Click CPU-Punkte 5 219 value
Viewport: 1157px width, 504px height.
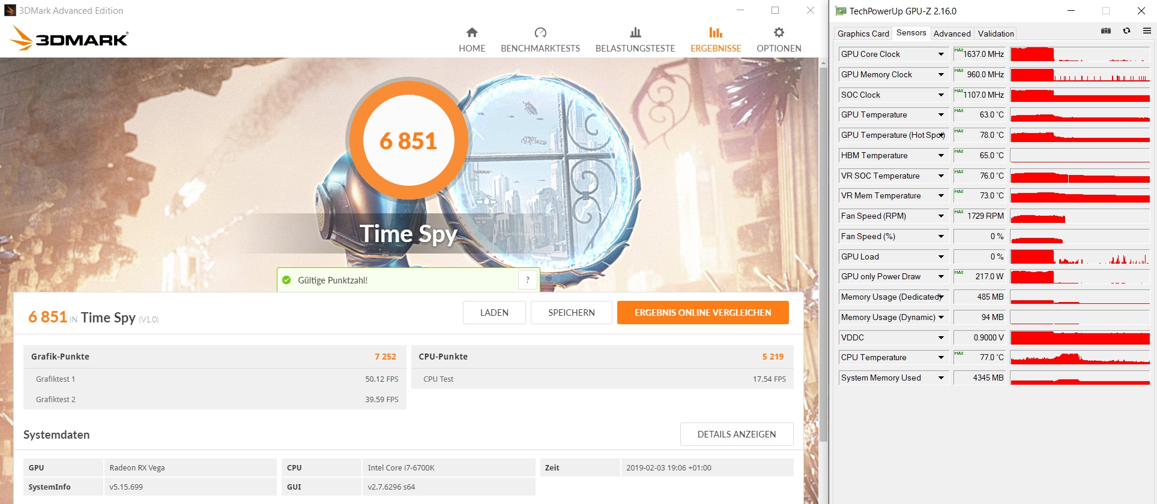(773, 357)
